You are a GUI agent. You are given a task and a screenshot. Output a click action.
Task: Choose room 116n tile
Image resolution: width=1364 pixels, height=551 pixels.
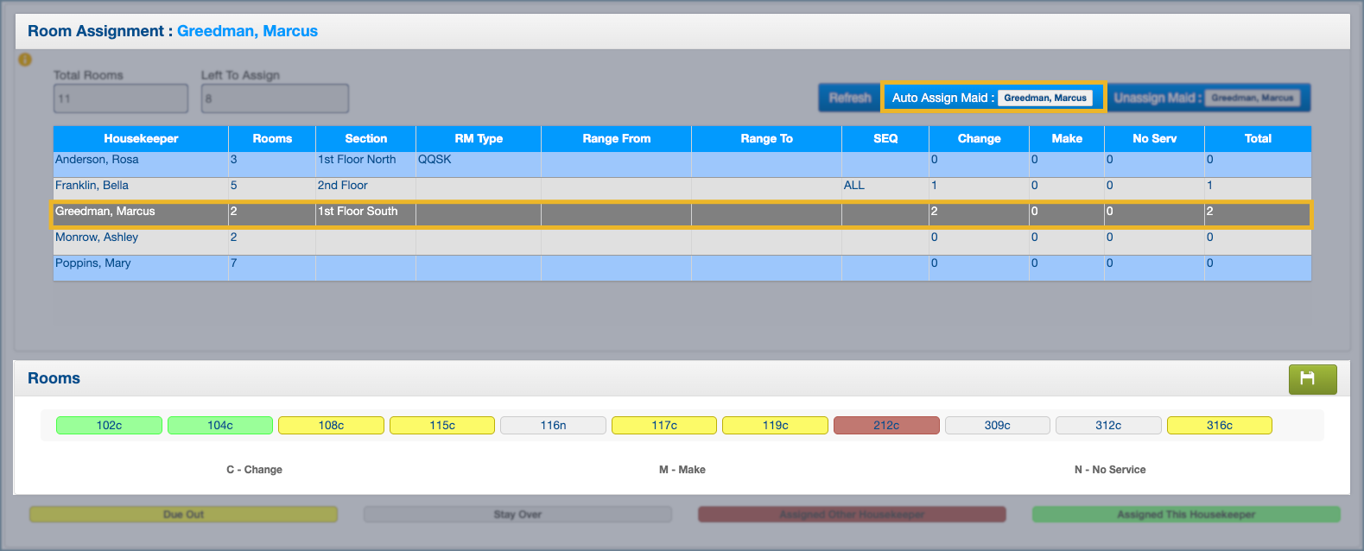coord(553,425)
